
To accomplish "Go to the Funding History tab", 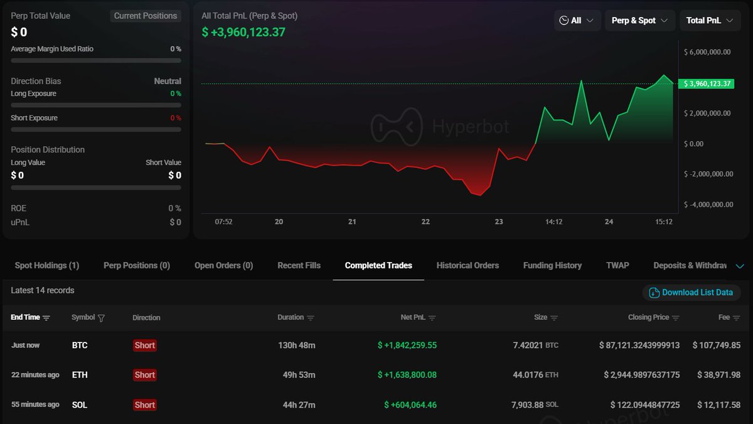I will (x=552, y=265).
